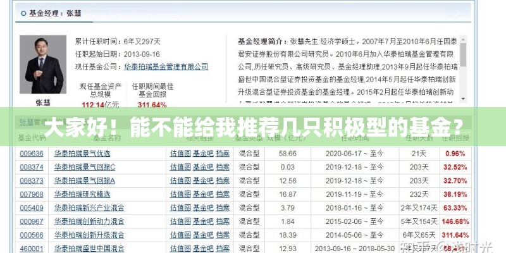This screenshot has height=253, width=506.
Task: Click the scroll down arrow in the manager bio
Action: tap(463, 99)
